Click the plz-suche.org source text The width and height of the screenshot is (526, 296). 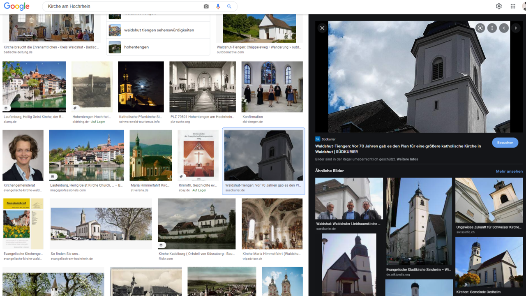click(180, 122)
